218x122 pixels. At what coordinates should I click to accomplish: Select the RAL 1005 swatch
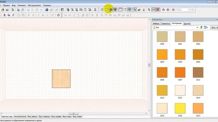[x=198, y=55]
